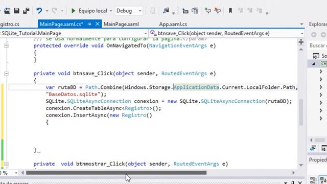Select the C# project icon in Solution Explorer
327x184 pixels.
[x=324, y=63]
